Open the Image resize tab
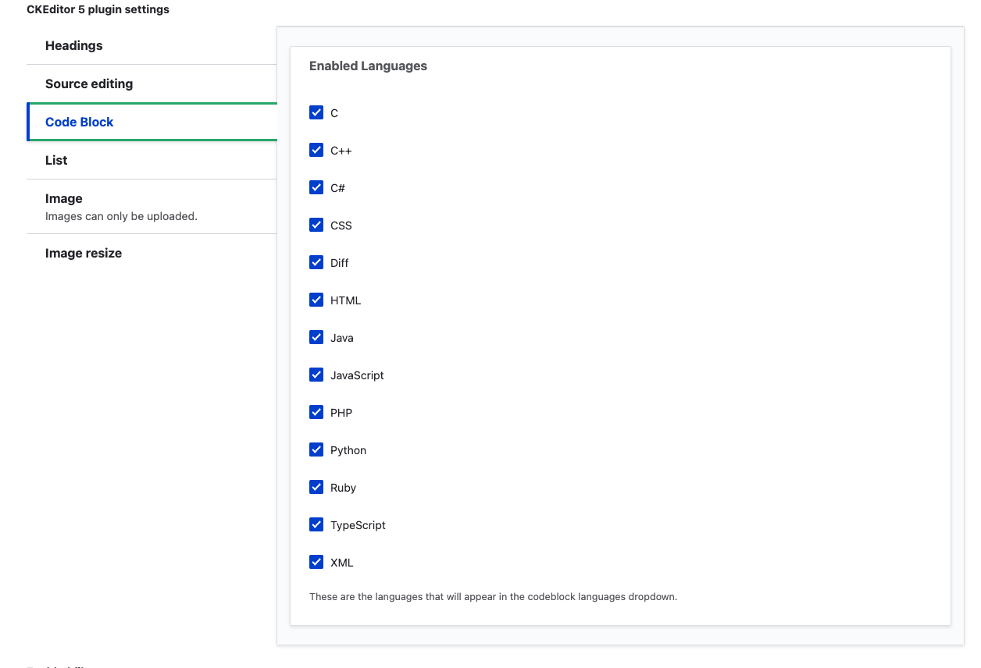This screenshot has height=668, width=981. click(x=84, y=253)
